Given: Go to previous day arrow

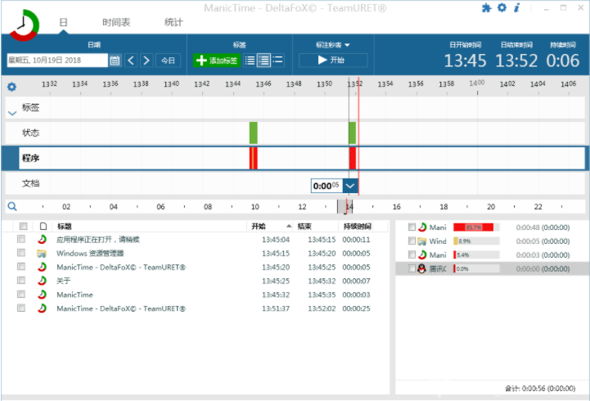Looking at the screenshot, I should tap(131, 61).
